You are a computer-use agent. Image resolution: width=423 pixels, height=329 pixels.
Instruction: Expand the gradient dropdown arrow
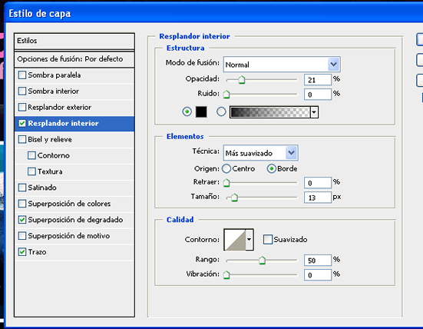(314, 112)
